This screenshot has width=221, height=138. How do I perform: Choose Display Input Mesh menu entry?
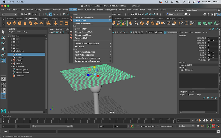(x=92, y=35)
